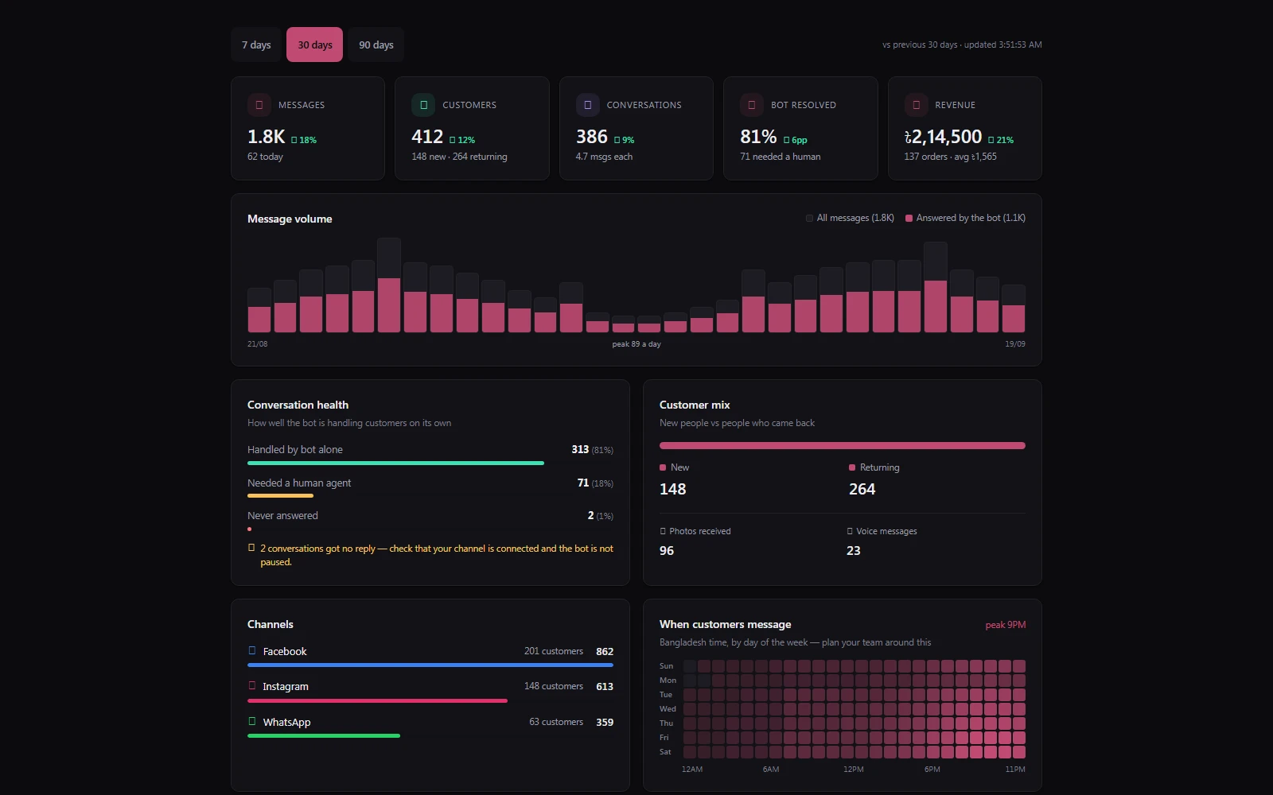Click the peak 9PM label
Image resolution: width=1273 pixels, height=795 pixels.
click(x=1006, y=625)
